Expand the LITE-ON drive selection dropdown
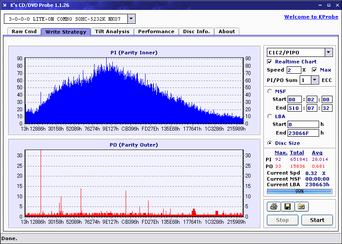 click(131, 19)
